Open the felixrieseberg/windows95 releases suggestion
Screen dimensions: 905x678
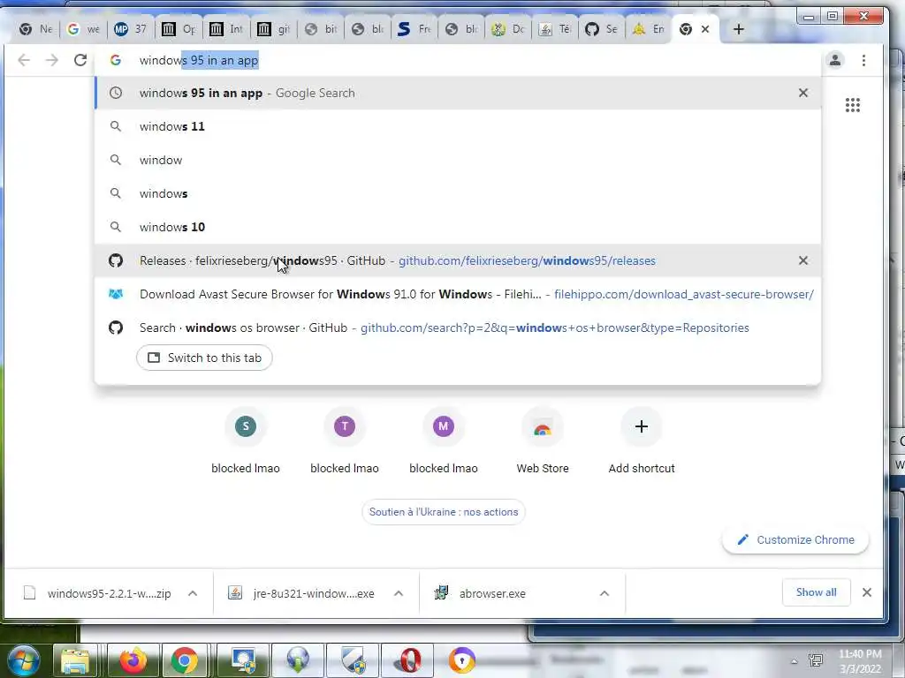[x=458, y=260]
